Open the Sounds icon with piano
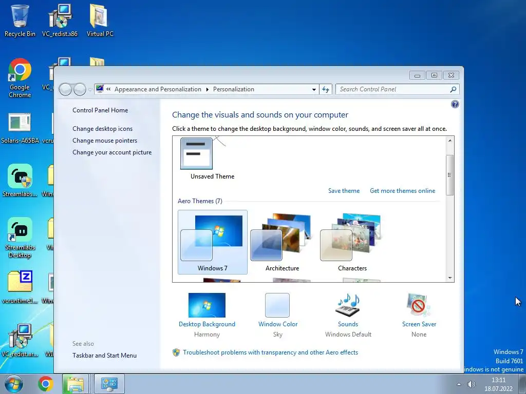 348,305
